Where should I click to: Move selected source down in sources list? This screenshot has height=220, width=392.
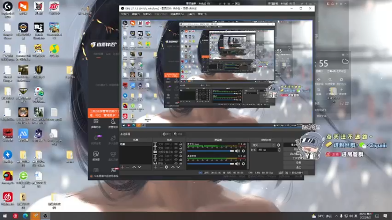pos(178,167)
